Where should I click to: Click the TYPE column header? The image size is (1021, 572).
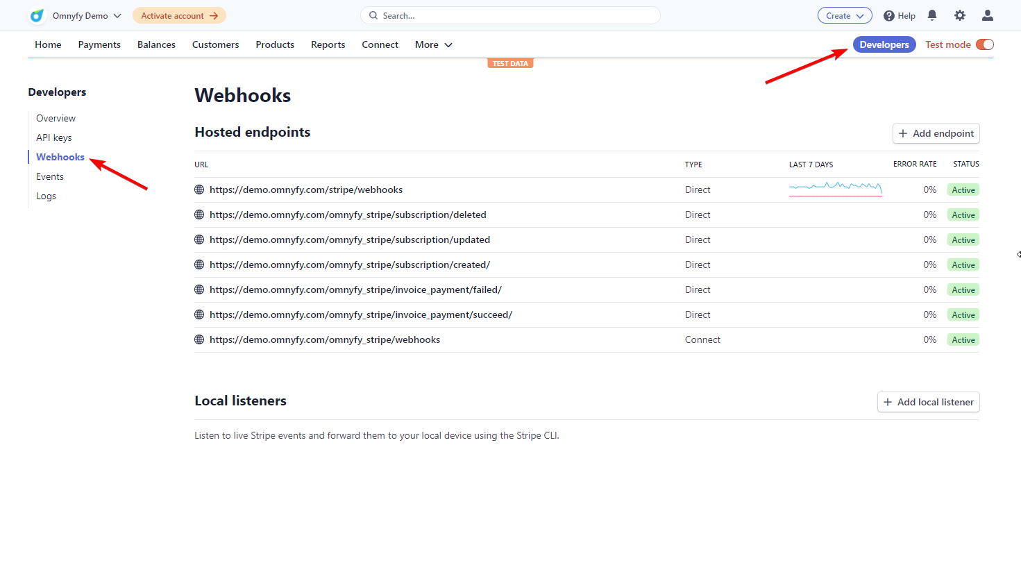pyautogui.click(x=693, y=165)
